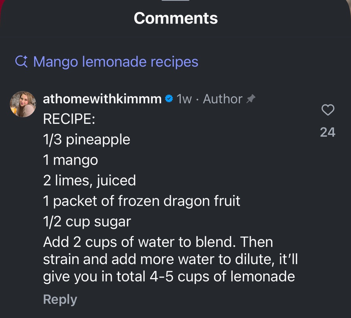Select the 1 mango line
This screenshot has width=351, height=318.
(x=71, y=160)
